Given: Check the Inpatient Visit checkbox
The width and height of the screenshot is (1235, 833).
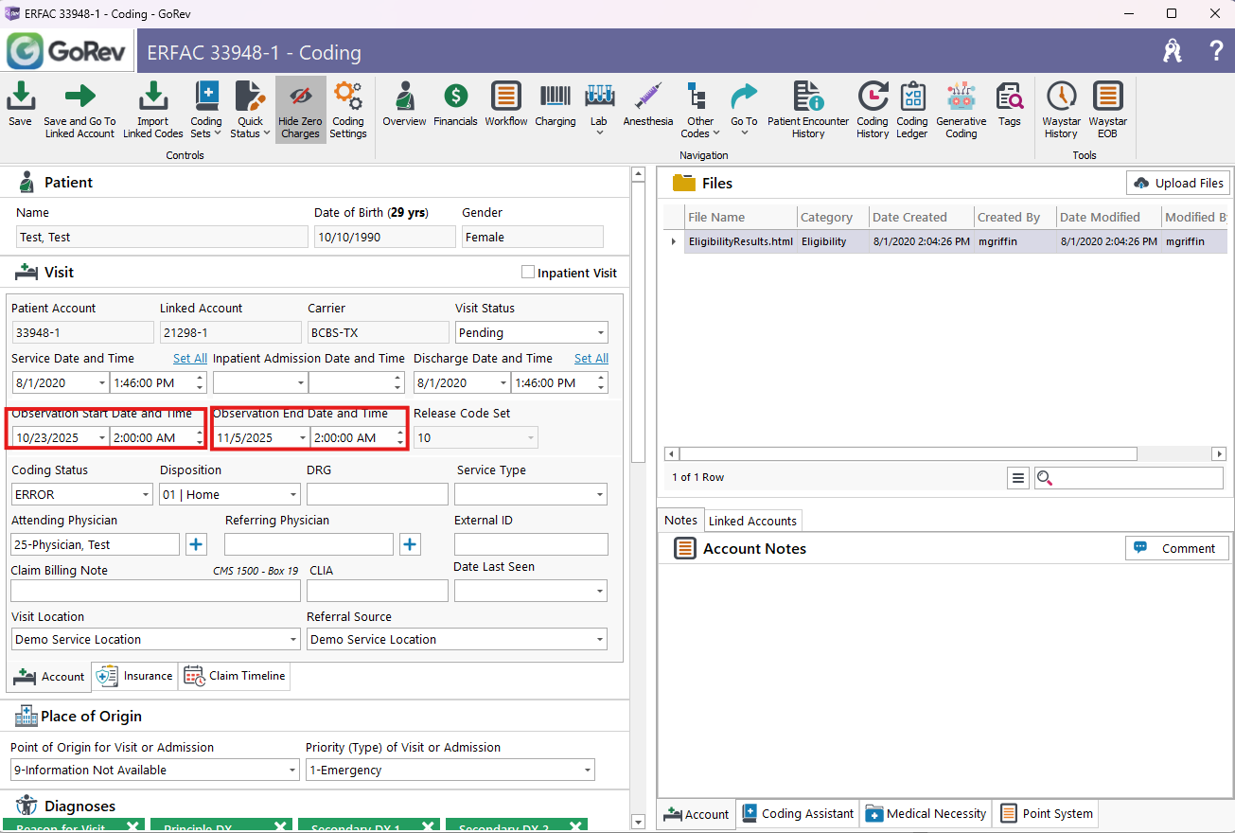Looking at the screenshot, I should click(528, 273).
